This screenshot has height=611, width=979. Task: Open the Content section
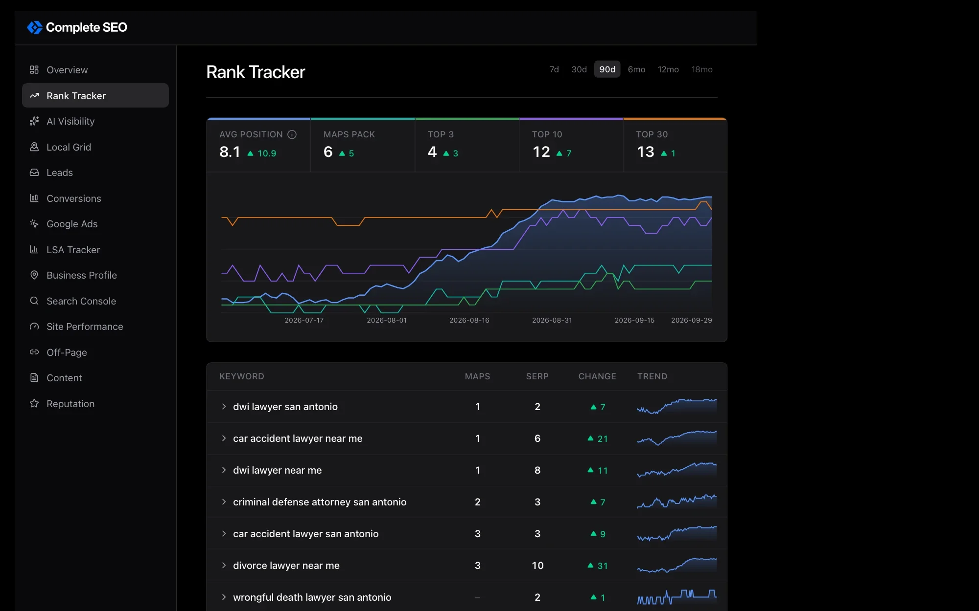point(95,378)
